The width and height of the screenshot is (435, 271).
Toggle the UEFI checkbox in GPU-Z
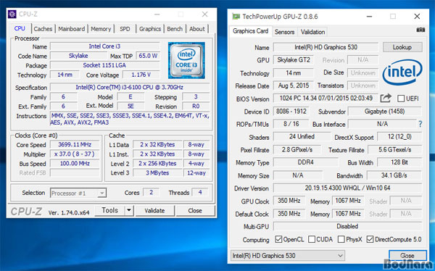pos(401,99)
